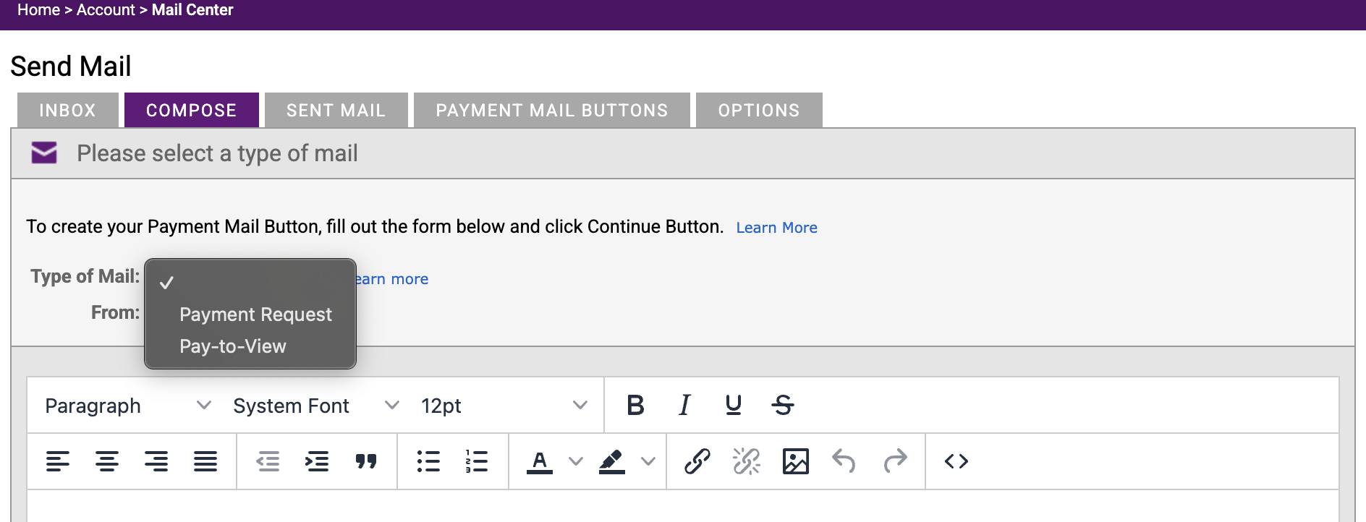
Task: Open the Paragraph format dropdown
Action: click(x=129, y=406)
